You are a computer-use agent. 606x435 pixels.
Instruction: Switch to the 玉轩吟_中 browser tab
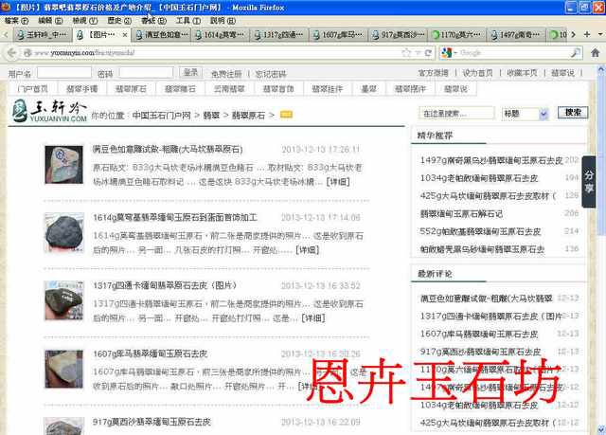[x=42, y=35]
